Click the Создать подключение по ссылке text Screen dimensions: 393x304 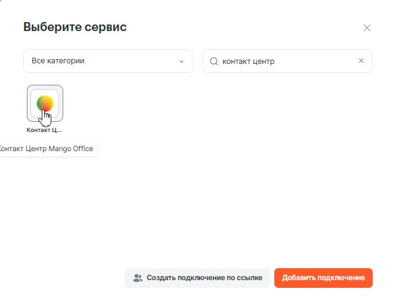coord(204,278)
